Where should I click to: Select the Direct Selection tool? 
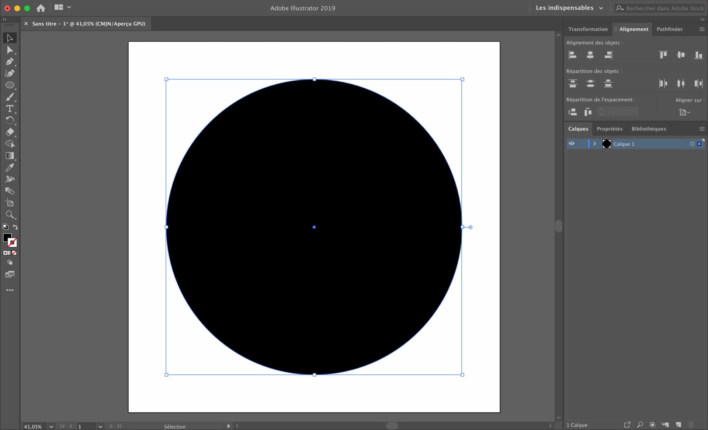[x=10, y=50]
